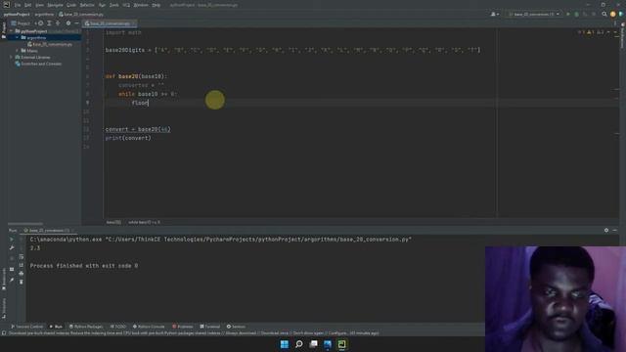Expand the Mains folder
Viewport: 626px width, 352px height.
click(18, 51)
